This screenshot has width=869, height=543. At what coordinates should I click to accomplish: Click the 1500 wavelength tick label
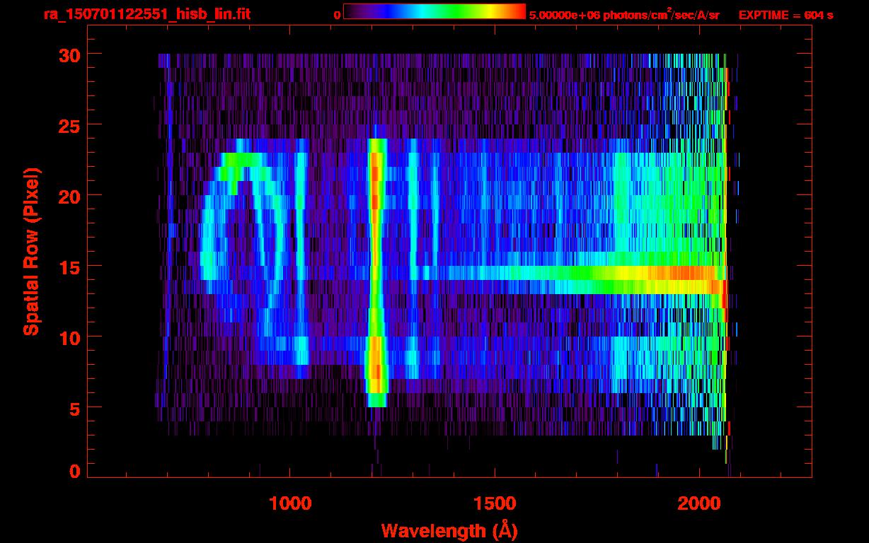point(495,503)
